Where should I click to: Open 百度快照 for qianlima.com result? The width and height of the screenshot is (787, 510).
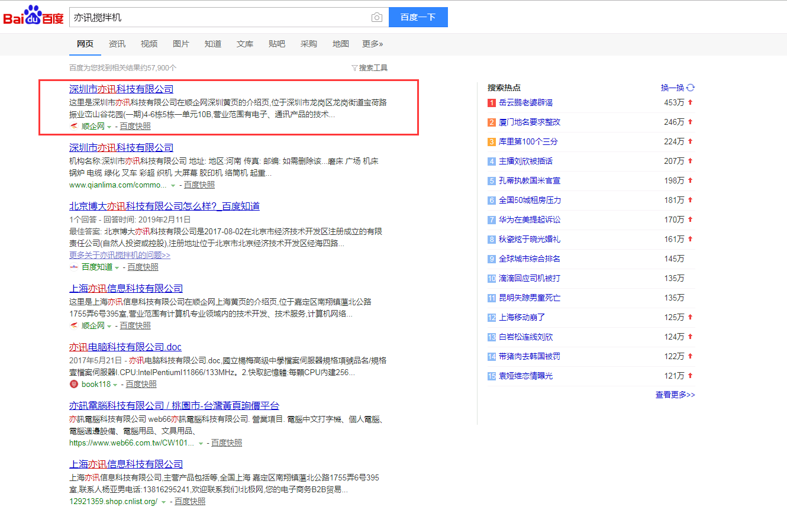pos(199,185)
